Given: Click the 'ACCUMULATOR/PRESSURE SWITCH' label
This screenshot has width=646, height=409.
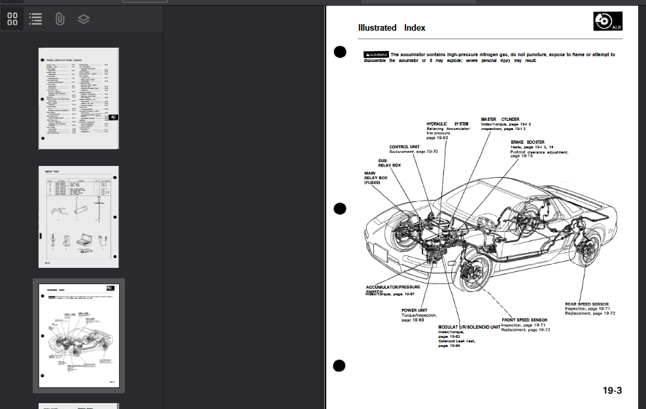Looking at the screenshot, I should (393, 289).
